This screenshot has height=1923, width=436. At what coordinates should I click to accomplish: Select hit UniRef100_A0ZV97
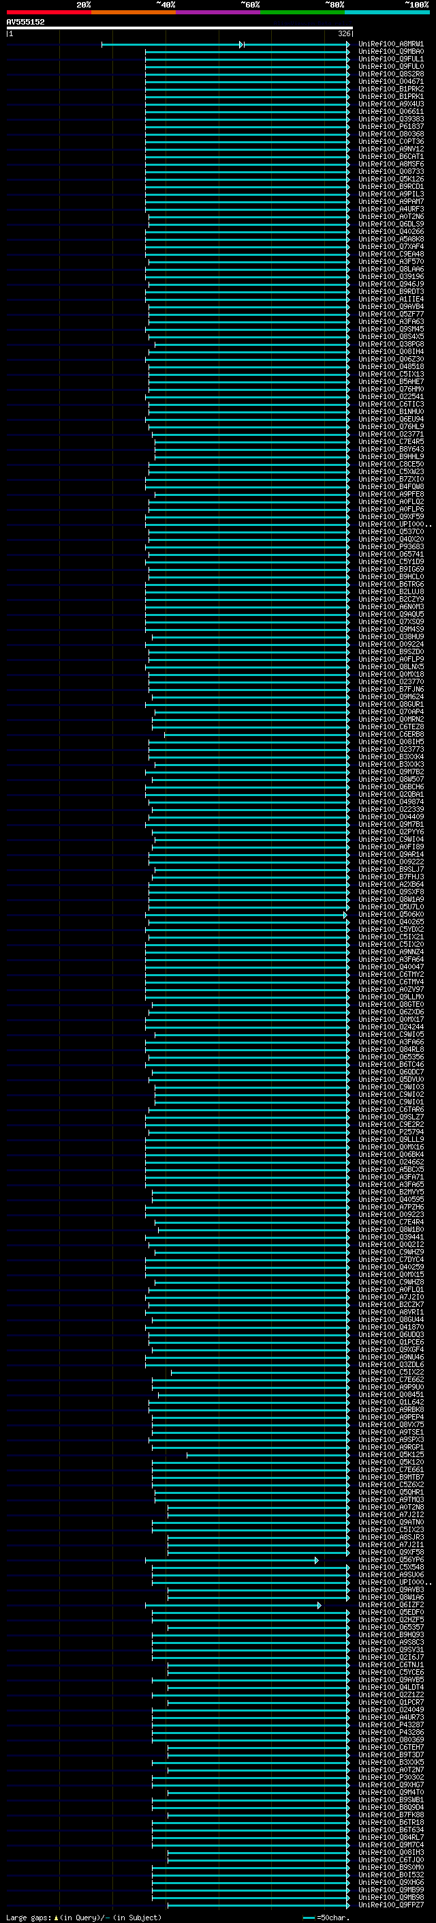[391, 990]
